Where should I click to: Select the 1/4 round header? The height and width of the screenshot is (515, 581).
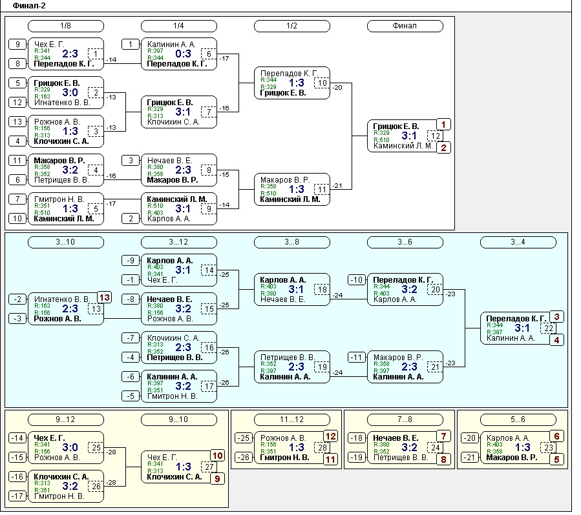(x=178, y=26)
